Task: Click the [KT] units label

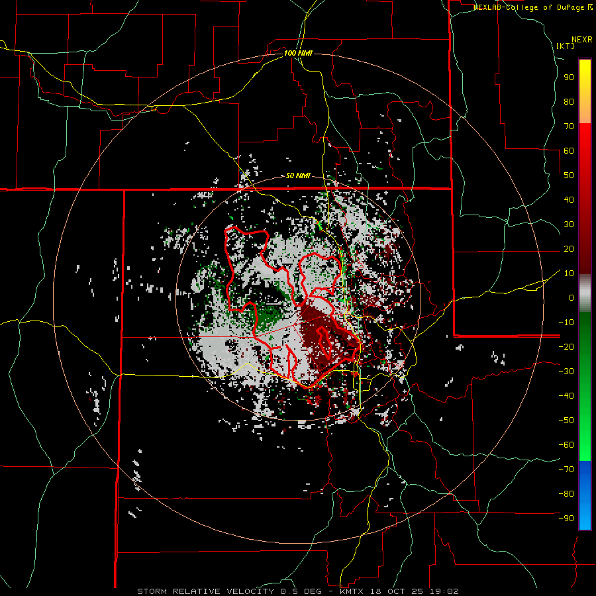Action: (566, 46)
